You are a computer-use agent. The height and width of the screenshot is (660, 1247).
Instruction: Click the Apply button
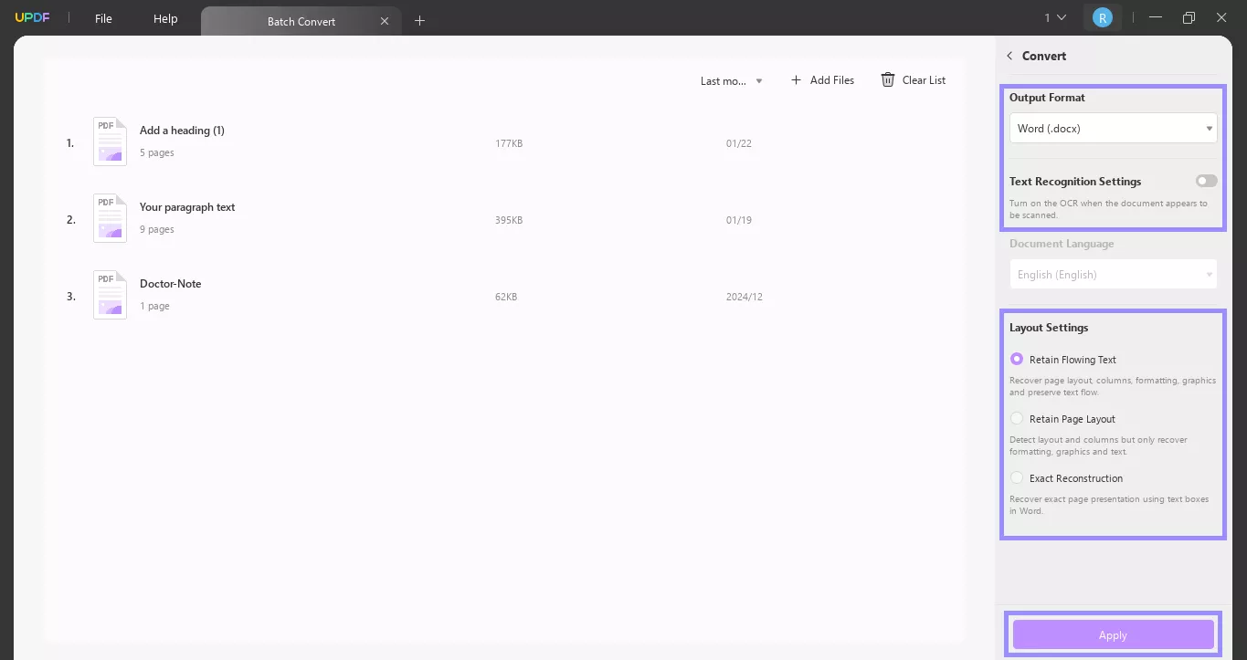[x=1113, y=634]
